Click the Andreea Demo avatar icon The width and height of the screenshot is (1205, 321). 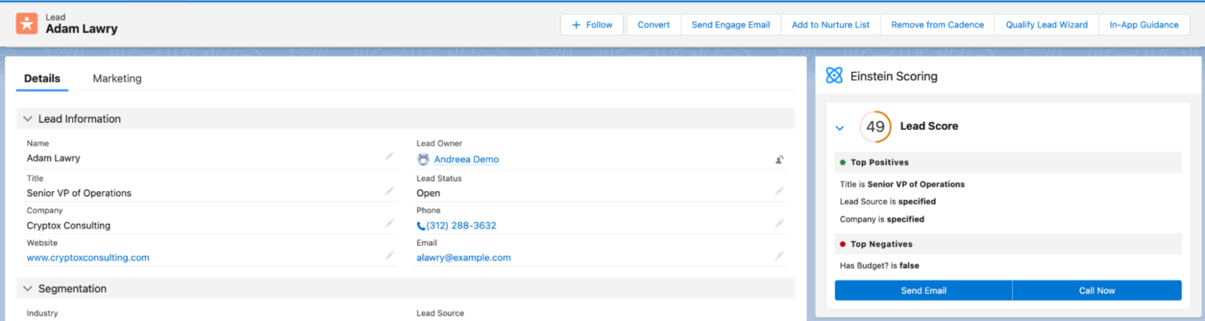coord(423,159)
